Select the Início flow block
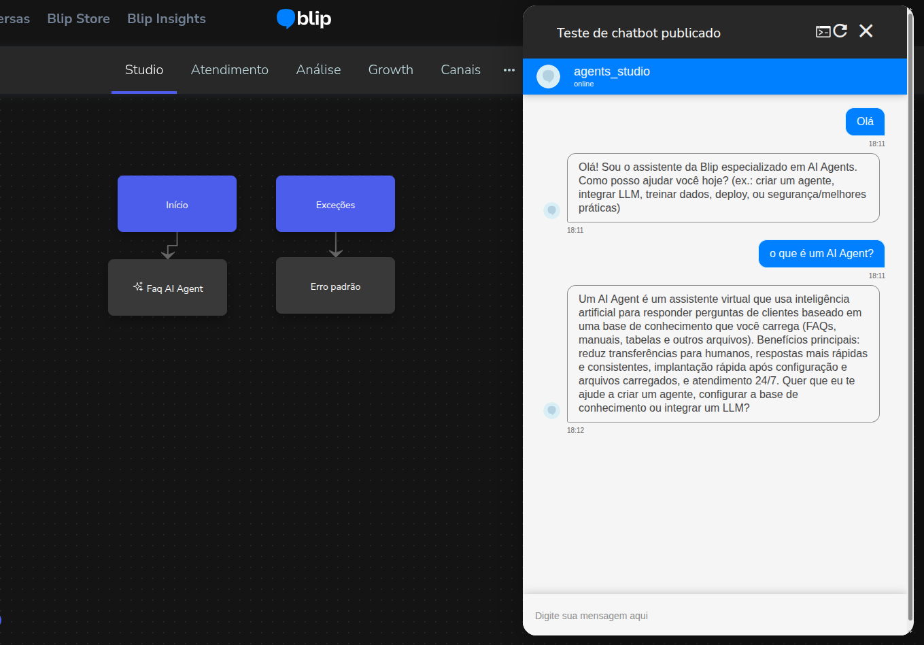Image resolution: width=924 pixels, height=645 pixels. coord(177,204)
